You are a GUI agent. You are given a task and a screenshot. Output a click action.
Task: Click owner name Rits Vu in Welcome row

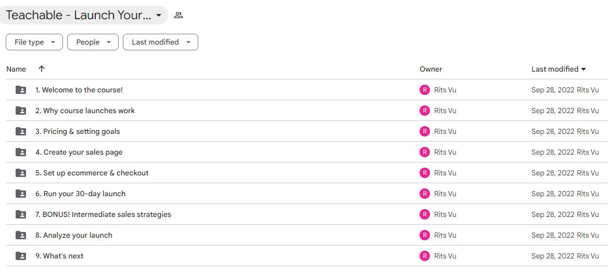(445, 90)
